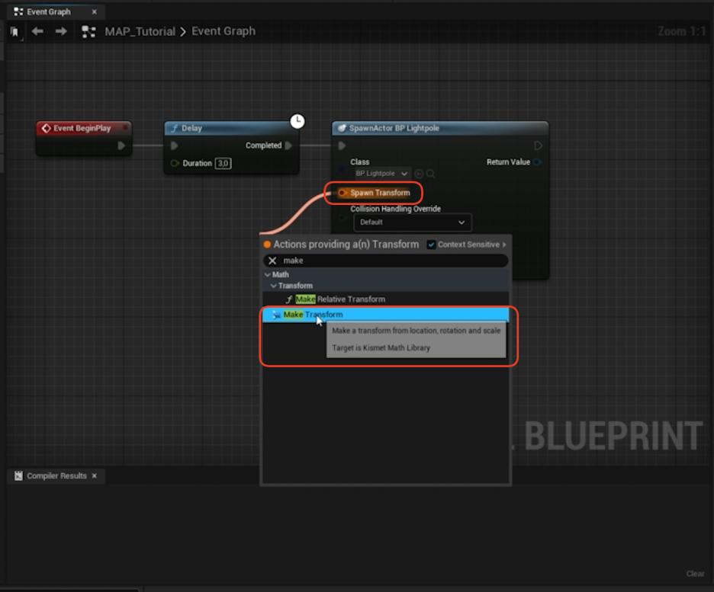Screen dimensions: 714x592
Task: Select the Event Graph tab
Action: pos(48,12)
